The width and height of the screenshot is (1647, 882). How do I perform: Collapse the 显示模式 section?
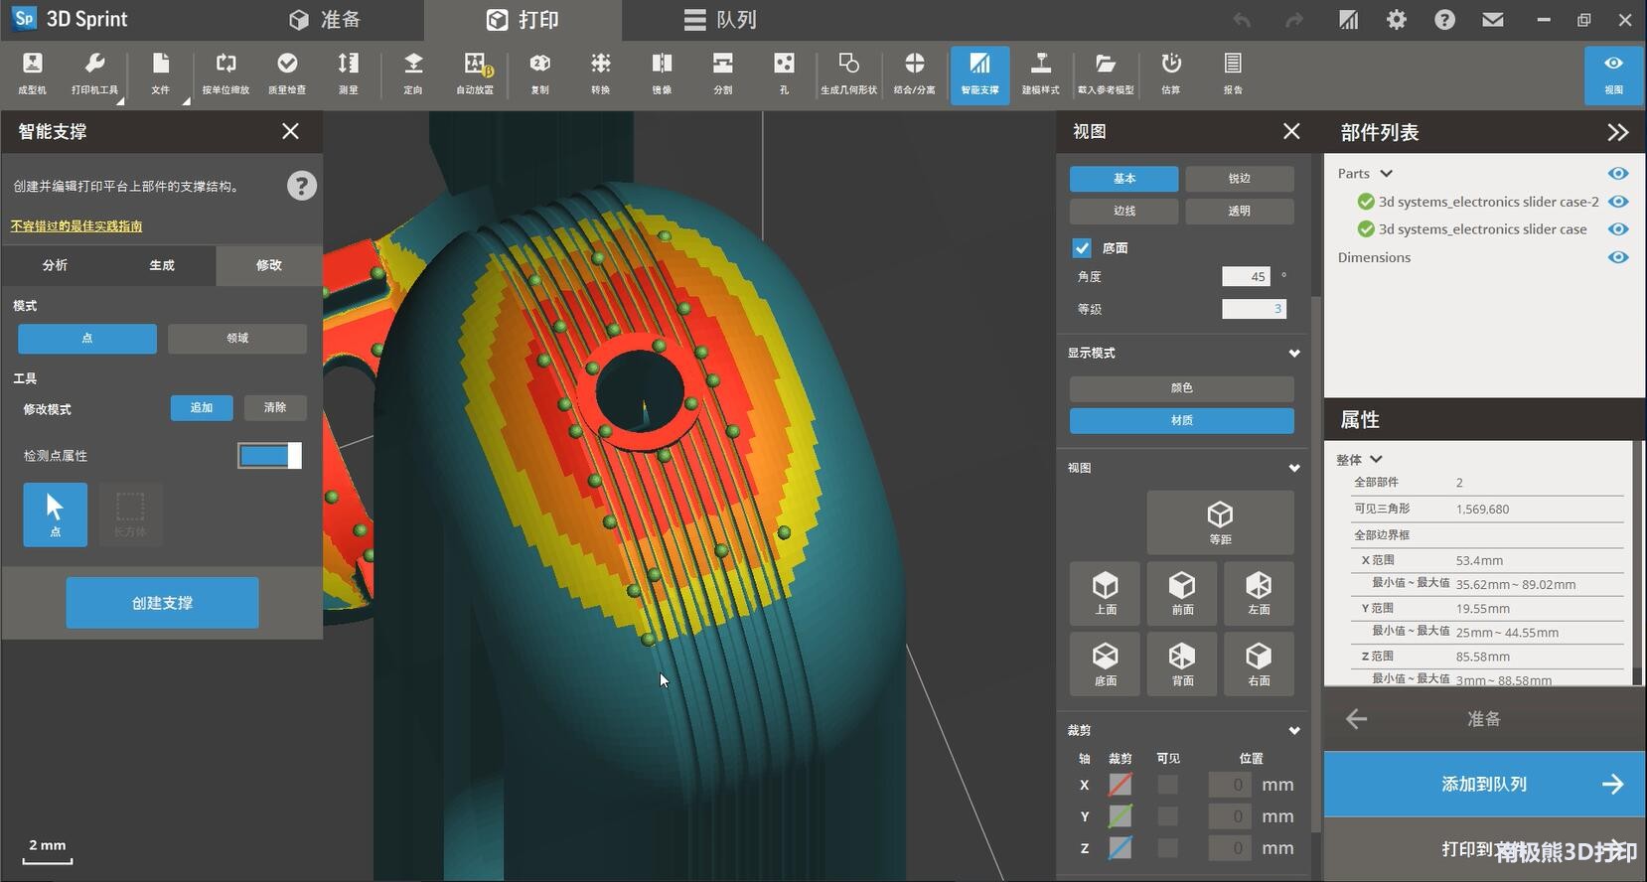pos(1293,354)
